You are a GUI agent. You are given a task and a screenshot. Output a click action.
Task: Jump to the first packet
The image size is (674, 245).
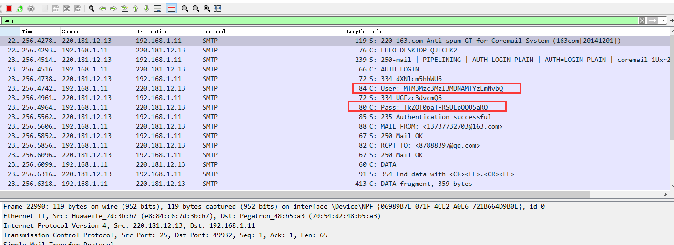[135, 9]
